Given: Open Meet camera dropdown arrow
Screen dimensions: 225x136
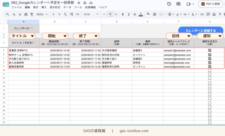Looking at the screenshot, I should (x=193, y=4).
